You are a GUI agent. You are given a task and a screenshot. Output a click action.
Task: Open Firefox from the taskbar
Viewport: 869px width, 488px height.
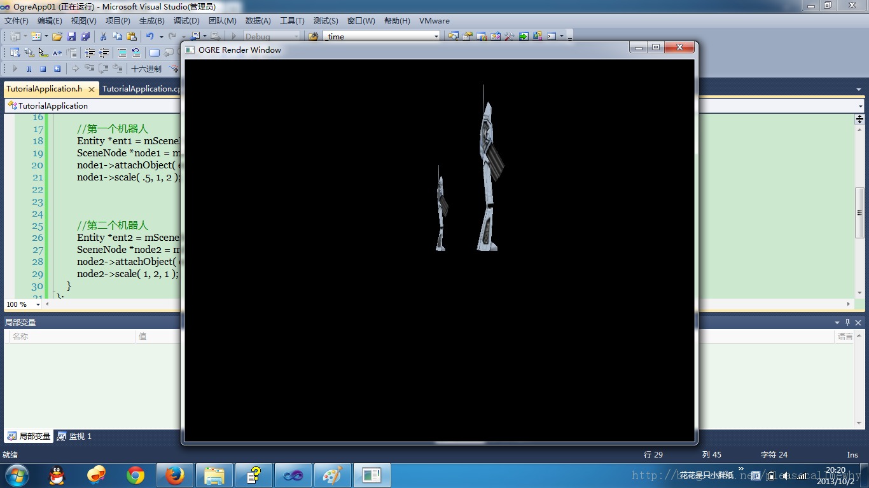[x=174, y=475]
